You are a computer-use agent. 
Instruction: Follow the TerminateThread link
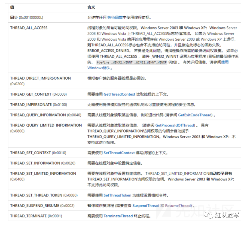click(x=118, y=216)
